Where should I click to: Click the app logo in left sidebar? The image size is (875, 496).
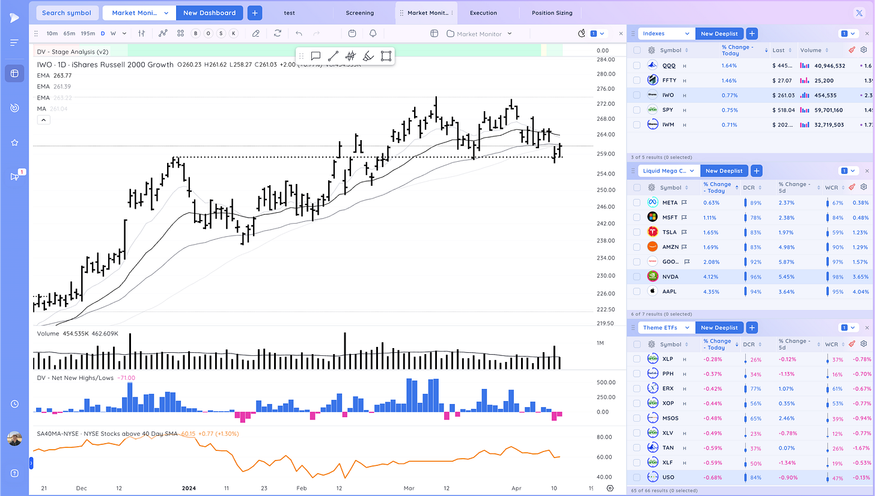point(14,17)
